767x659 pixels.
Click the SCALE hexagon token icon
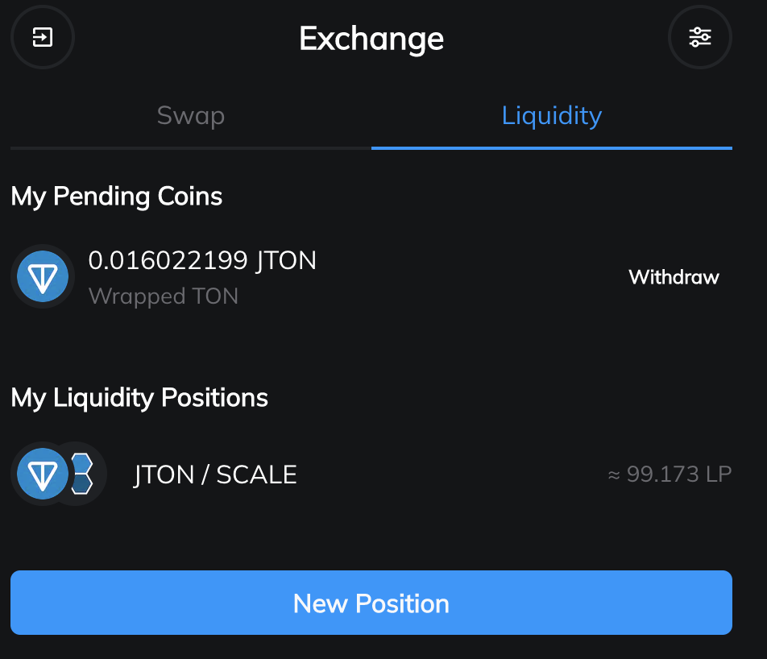83,474
